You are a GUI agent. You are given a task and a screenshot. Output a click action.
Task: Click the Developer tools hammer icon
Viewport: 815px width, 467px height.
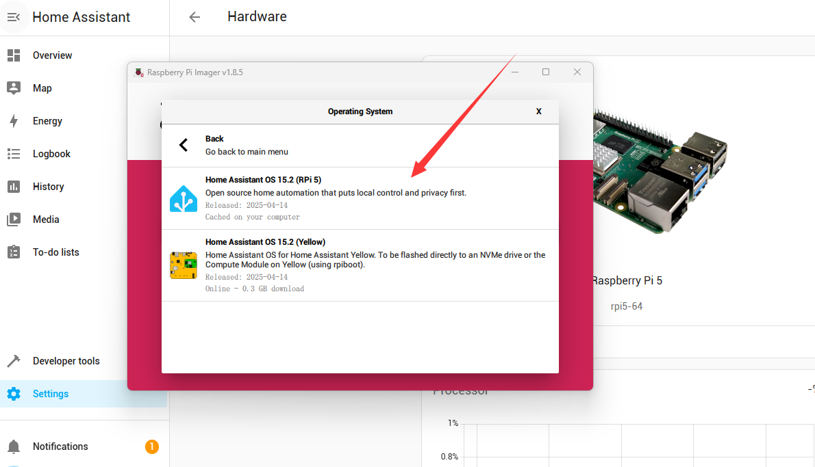pos(14,361)
